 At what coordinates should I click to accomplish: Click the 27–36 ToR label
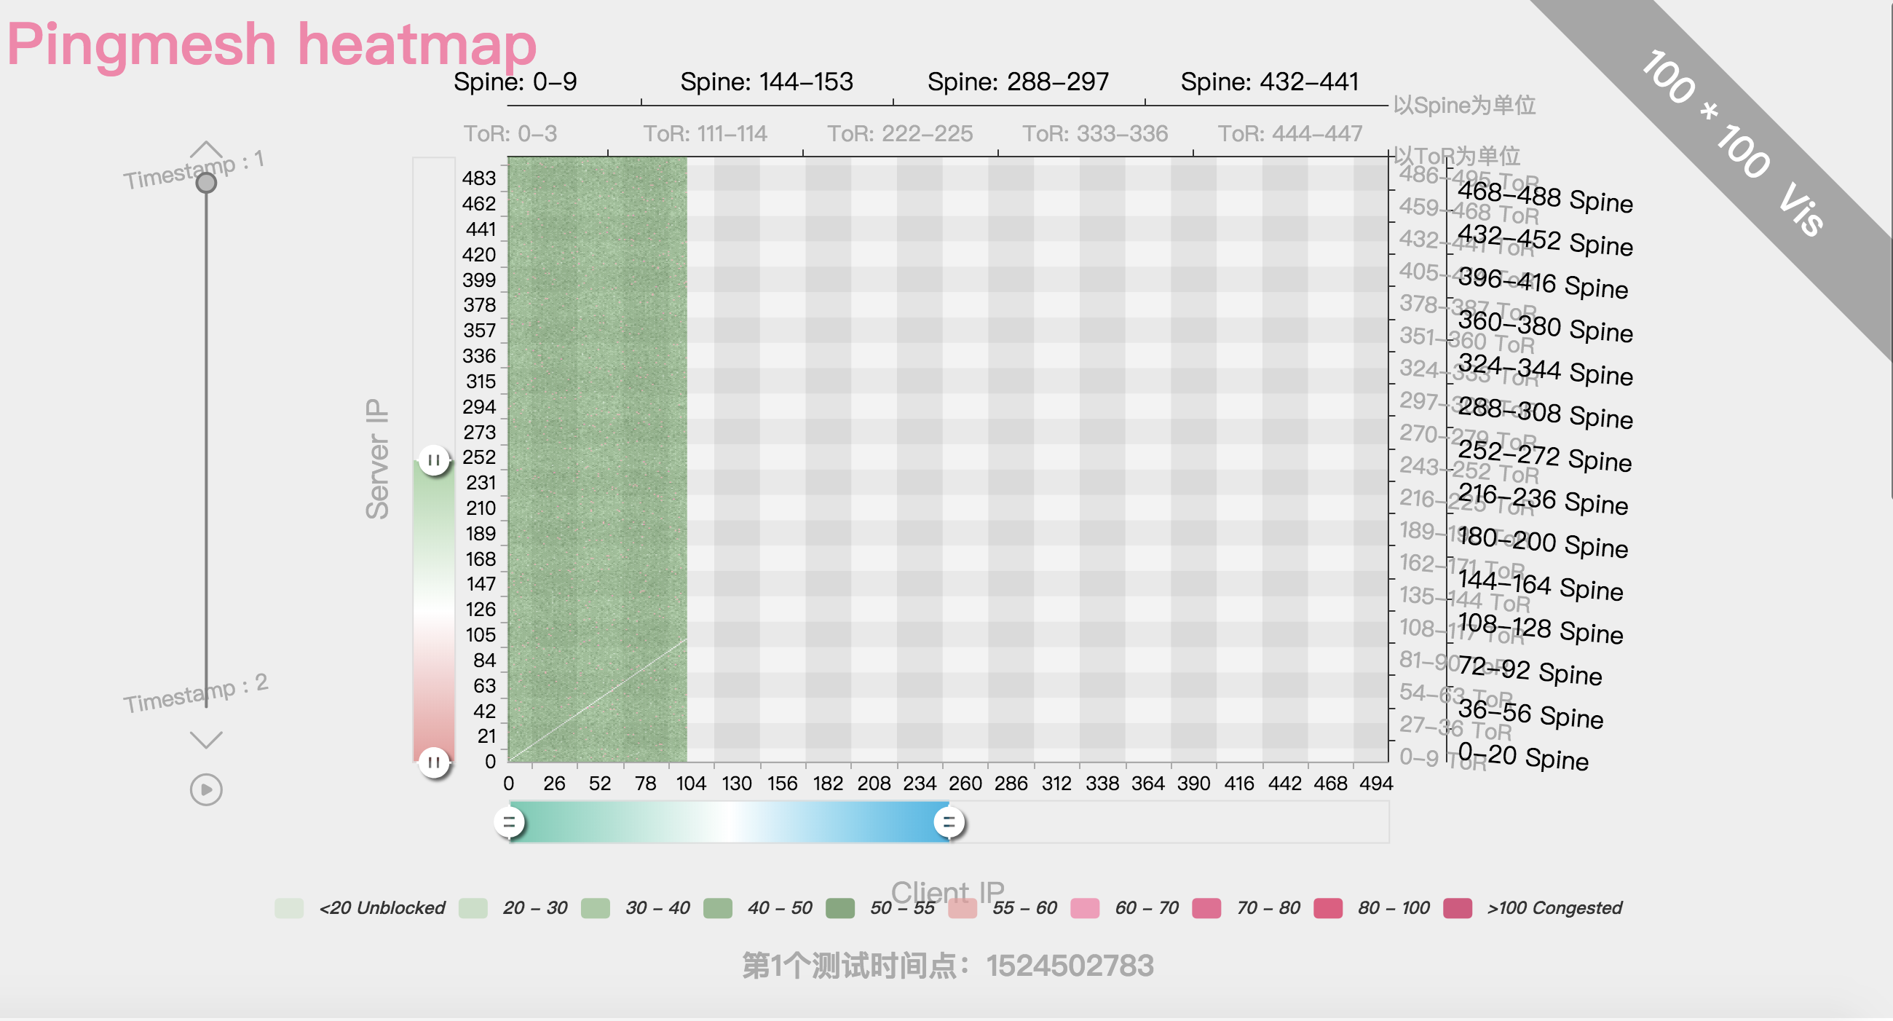1455,728
